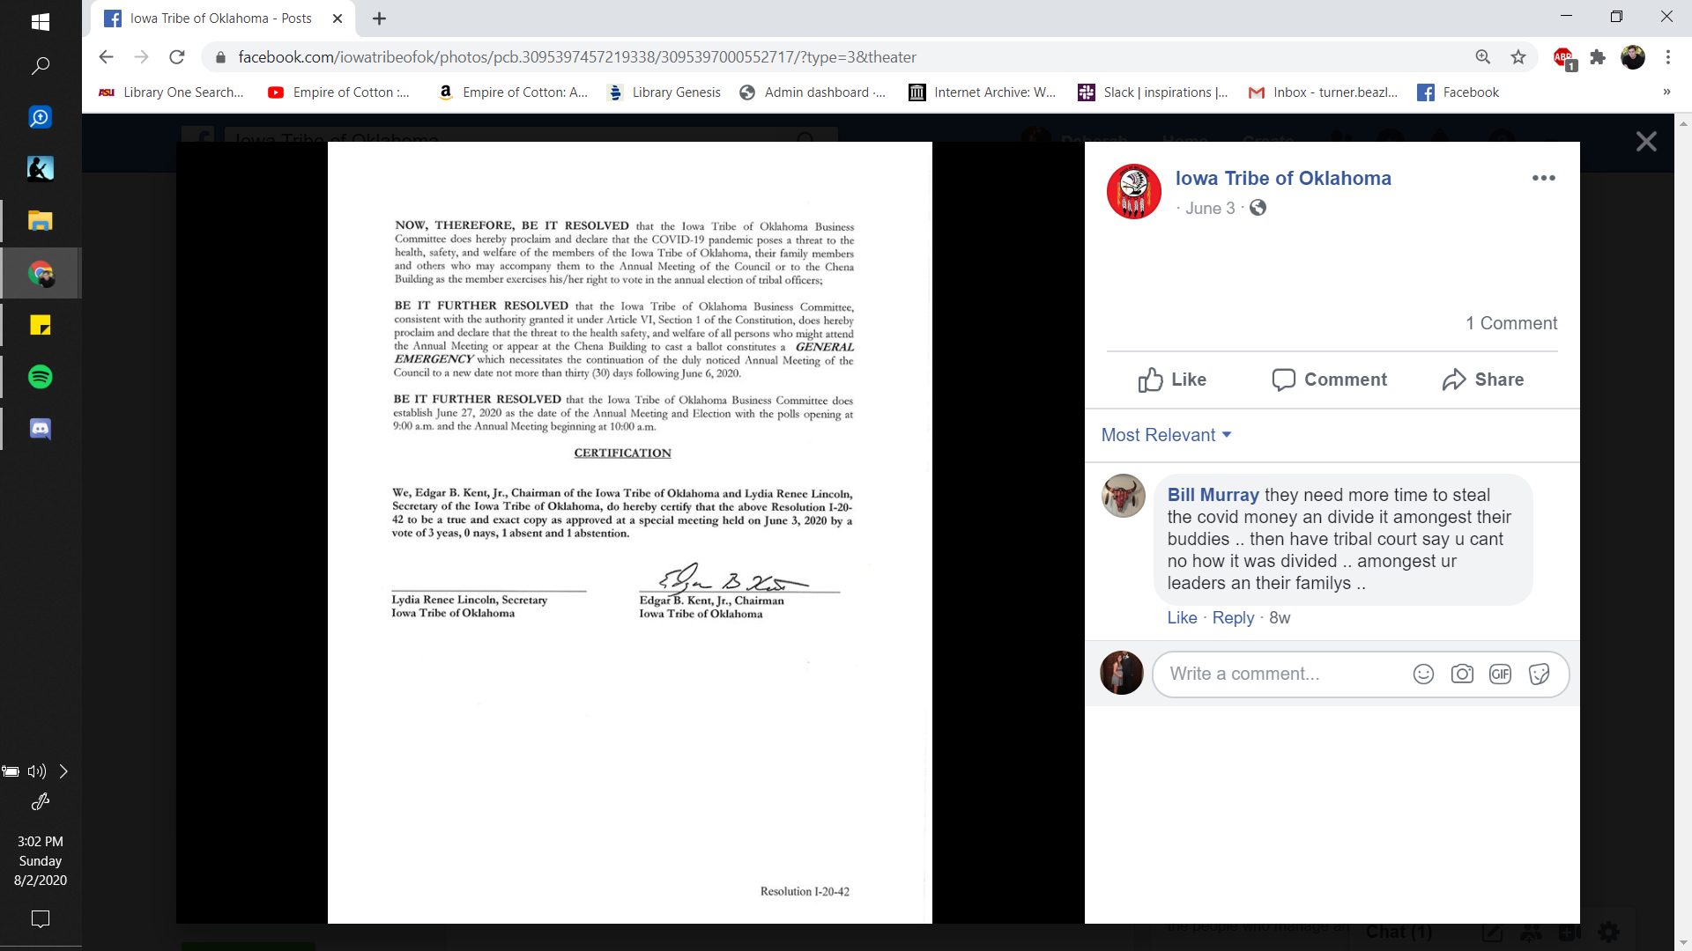
Task: Attach a photo using camera icon
Action: coord(1462,675)
